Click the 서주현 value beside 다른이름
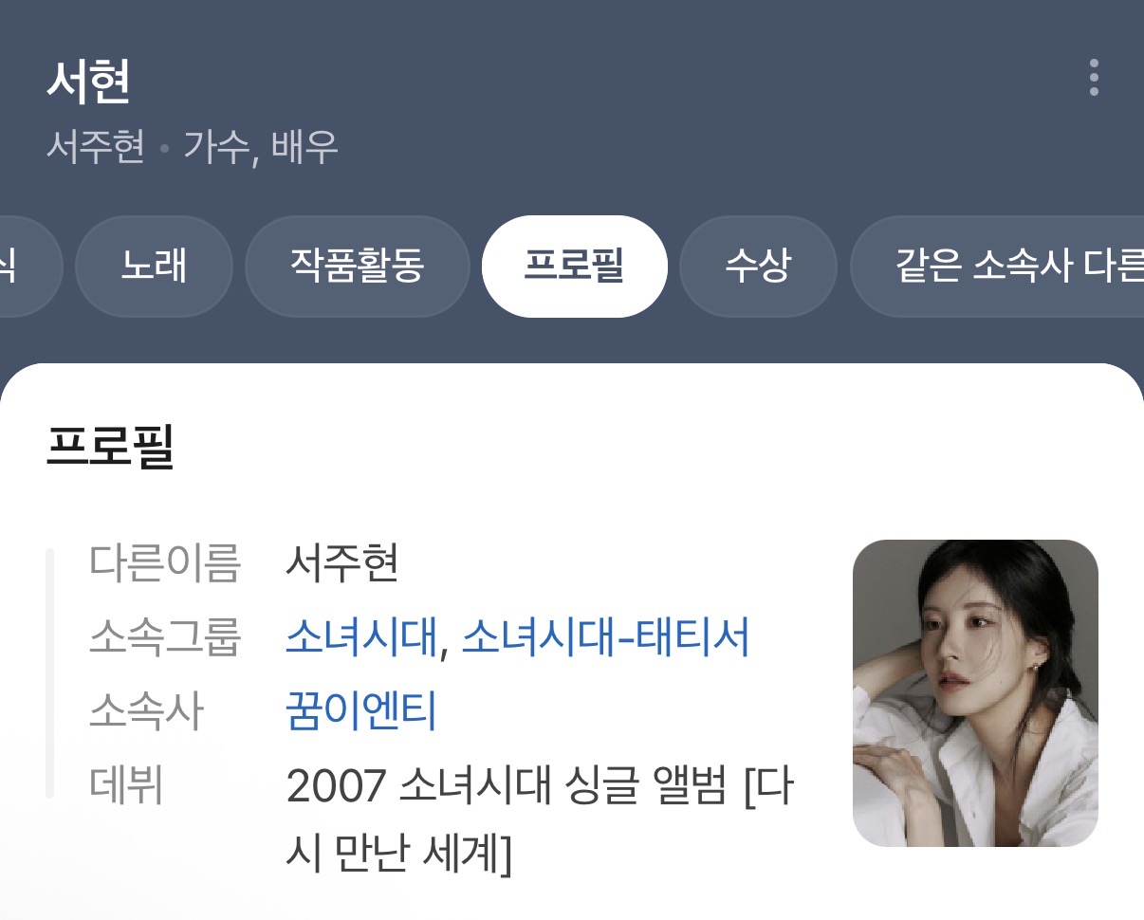This screenshot has width=1144, height=920. 341,562
